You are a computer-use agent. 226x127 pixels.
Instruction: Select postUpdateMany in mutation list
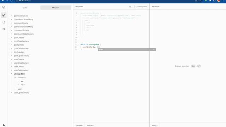(x=22, y=56)
